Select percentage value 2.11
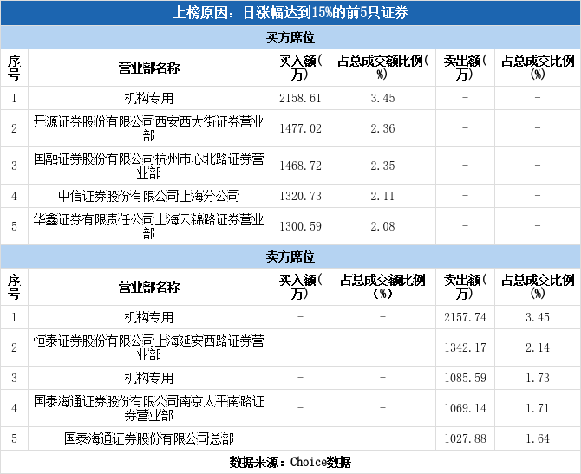This screenshot has width=581, height=474. point(382,196)
